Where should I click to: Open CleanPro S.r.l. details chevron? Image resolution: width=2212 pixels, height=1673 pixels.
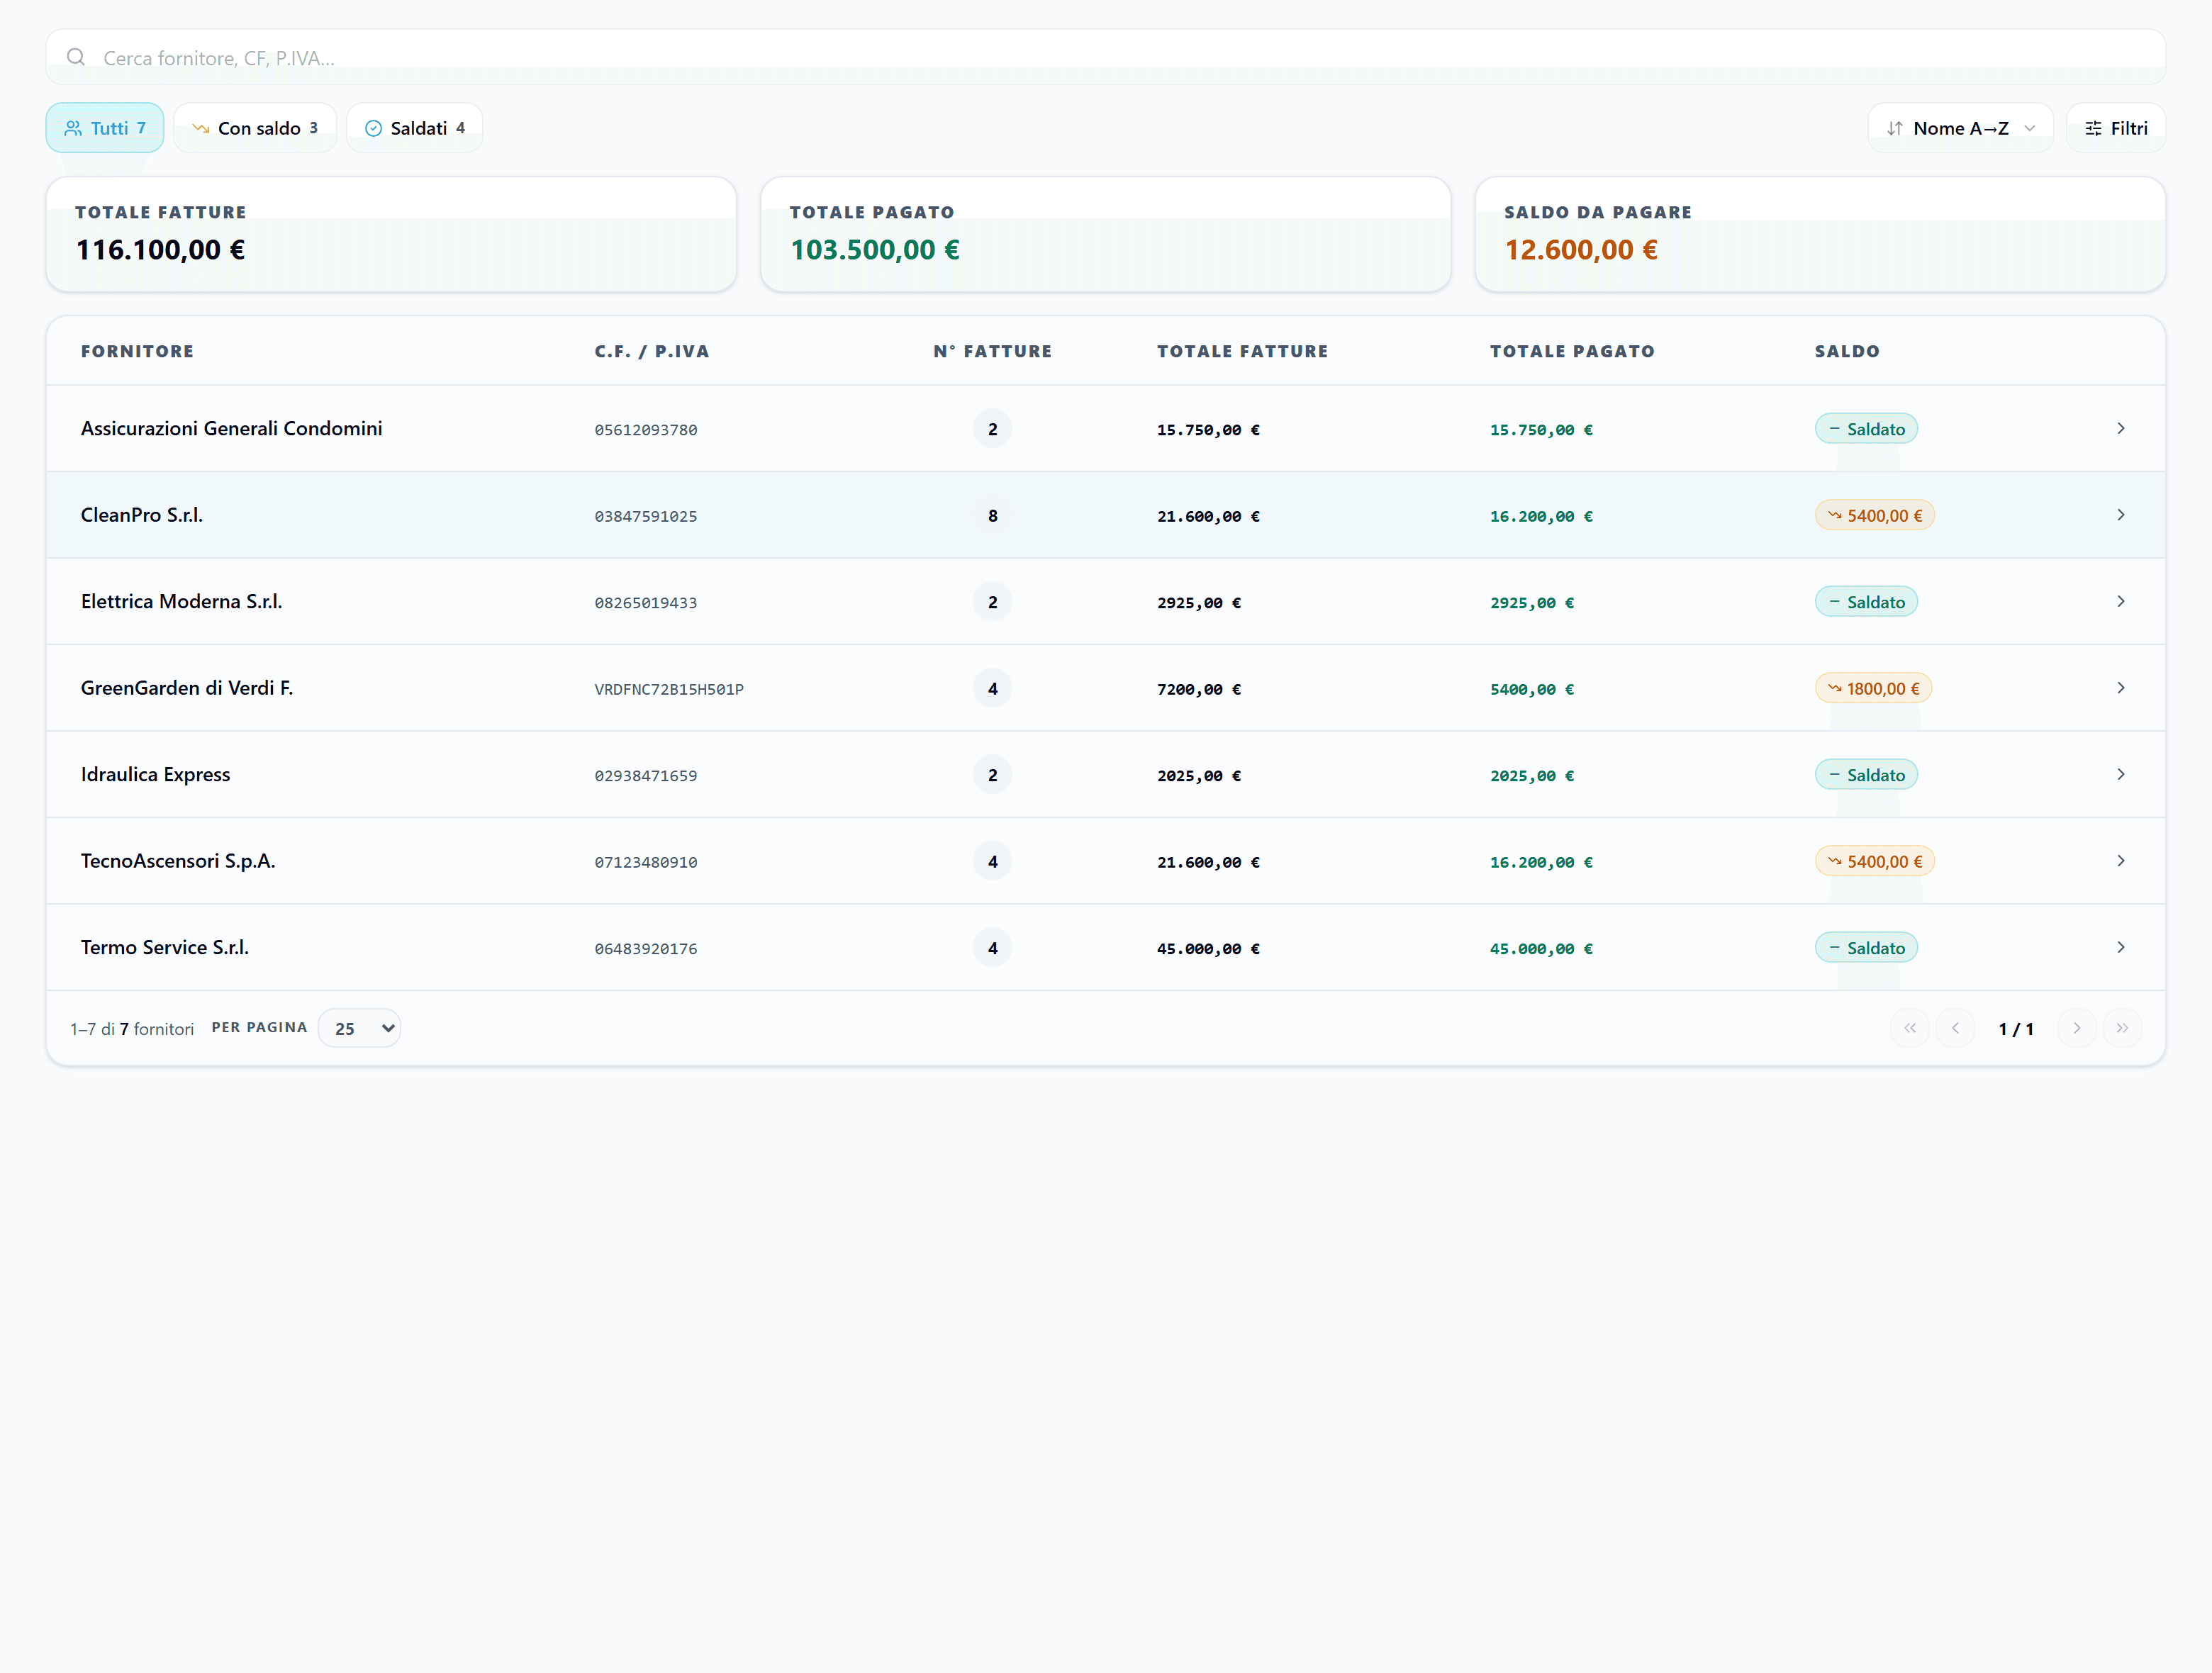[x=2121, y=515]
